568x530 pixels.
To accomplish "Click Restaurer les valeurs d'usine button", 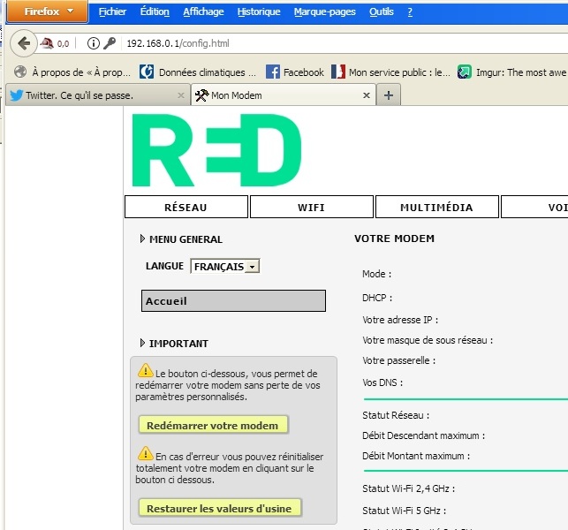I will [x=220, y=508].
